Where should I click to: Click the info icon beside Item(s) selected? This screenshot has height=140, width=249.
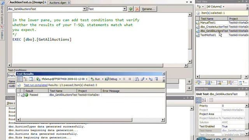pos(198,13)
